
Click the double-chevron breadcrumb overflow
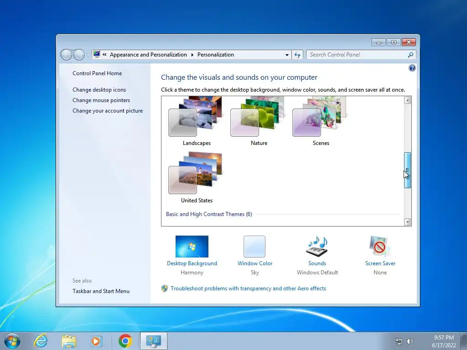[x=104, y=55]
